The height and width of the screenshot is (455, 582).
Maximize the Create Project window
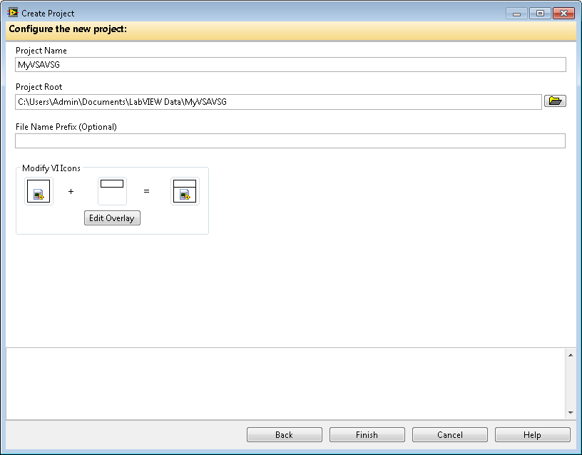[539, 14]
